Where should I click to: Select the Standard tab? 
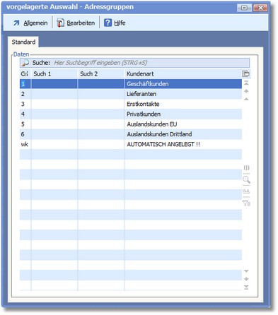tap(23, 42)
